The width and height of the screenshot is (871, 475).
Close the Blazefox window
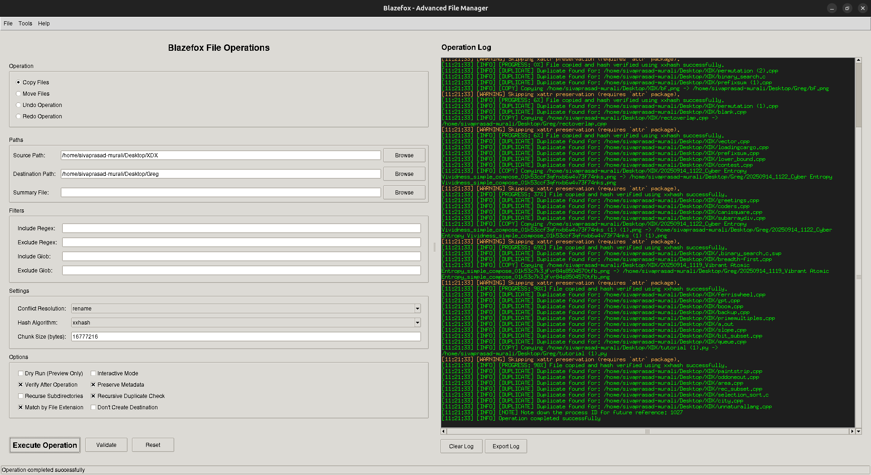pos(862,8)
